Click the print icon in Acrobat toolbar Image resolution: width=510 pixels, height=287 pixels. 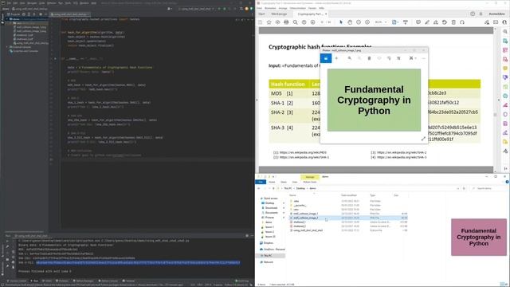286,22
